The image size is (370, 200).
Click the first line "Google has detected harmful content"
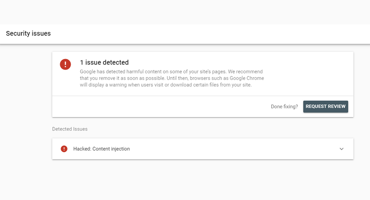point(142,72)
